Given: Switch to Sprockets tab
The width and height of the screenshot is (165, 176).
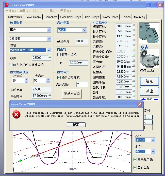Looking at the screenshot, I should (51, 17).
